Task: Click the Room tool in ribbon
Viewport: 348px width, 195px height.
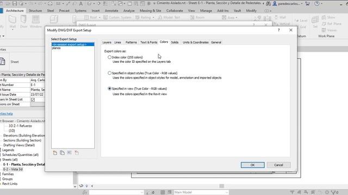Action: 197,17
